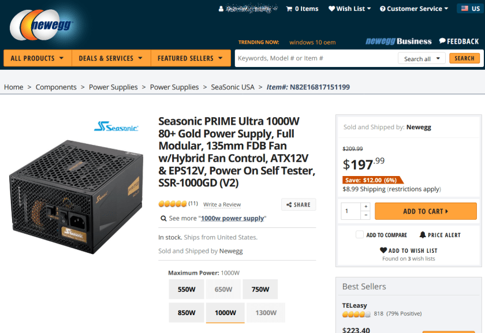
Task: Open the Deals & Services menu
Action: tap(111, 58)
